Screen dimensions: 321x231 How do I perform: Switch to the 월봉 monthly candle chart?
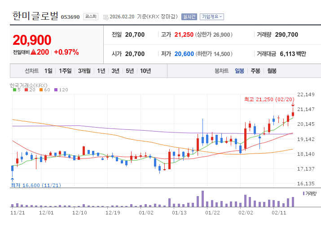coord(272,71)
